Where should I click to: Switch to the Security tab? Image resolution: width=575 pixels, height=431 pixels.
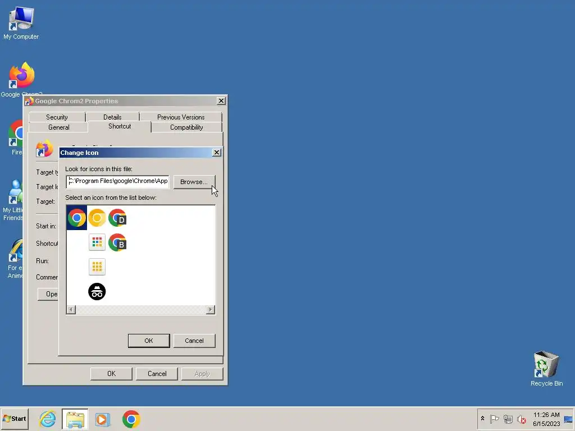tap(57, 117)
